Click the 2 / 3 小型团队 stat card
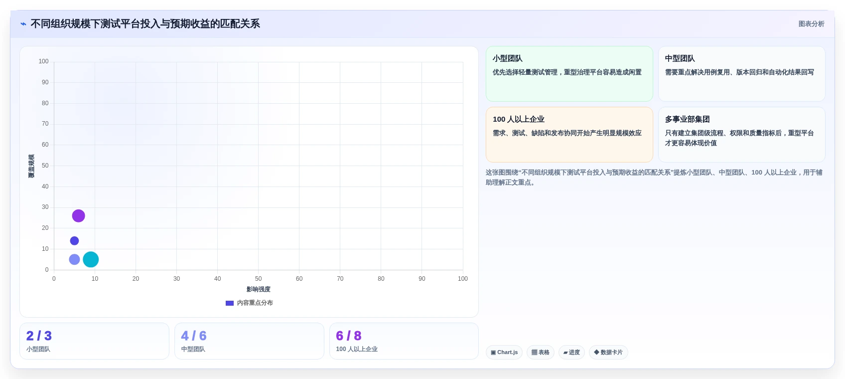Screen dimensions: 845x379 94,341
